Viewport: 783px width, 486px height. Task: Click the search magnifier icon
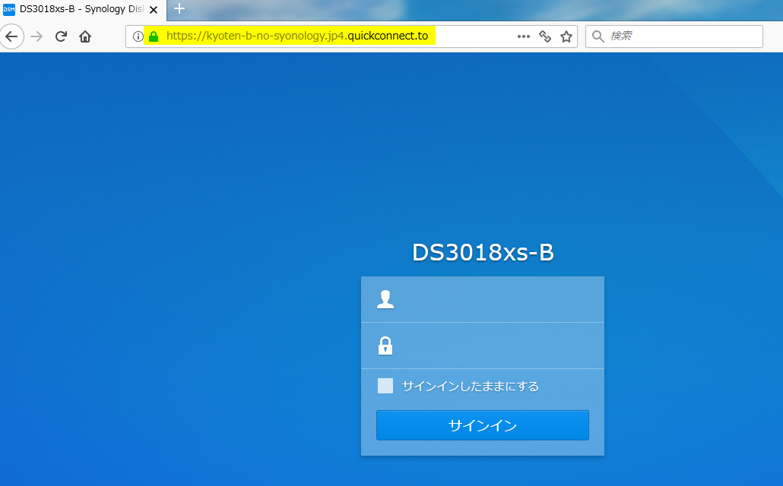point(598,36)
